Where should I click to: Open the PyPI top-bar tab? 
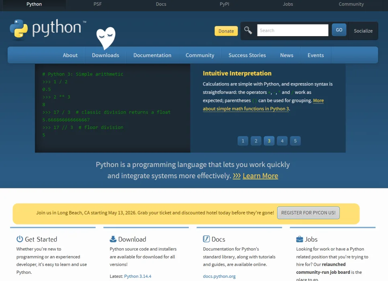(x=225, y=4)
